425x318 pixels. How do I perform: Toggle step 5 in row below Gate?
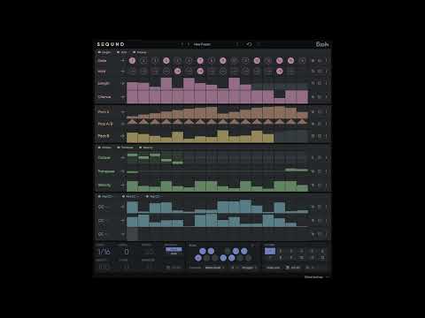tap(178, 72)
